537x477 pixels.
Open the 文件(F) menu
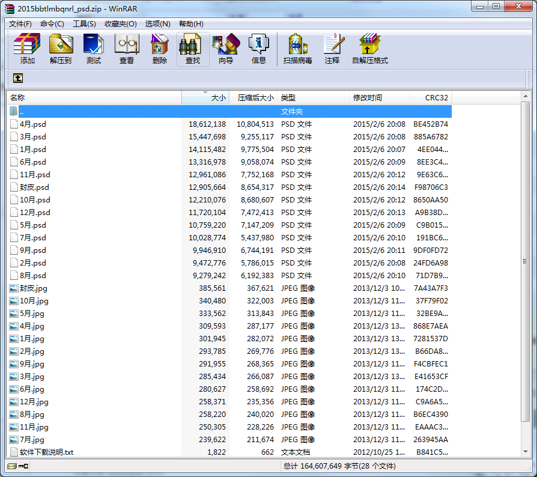pos(20,24)
